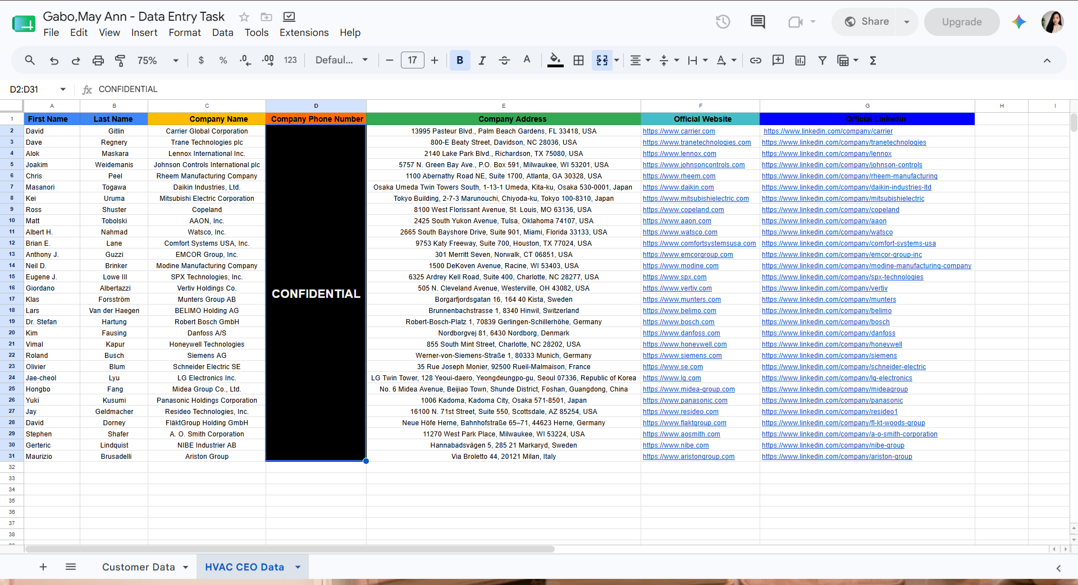Toggle the filter on selection
This screenshot has width=1078, height=585.
point(823,61)
